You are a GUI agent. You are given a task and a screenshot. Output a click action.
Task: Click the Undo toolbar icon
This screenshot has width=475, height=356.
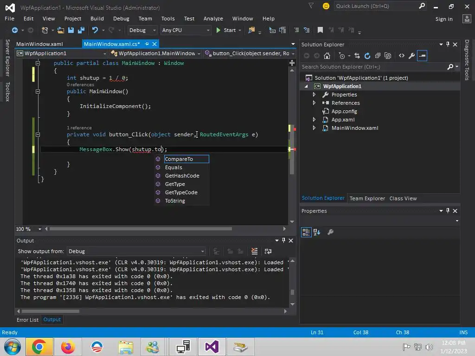click(95, 30)
